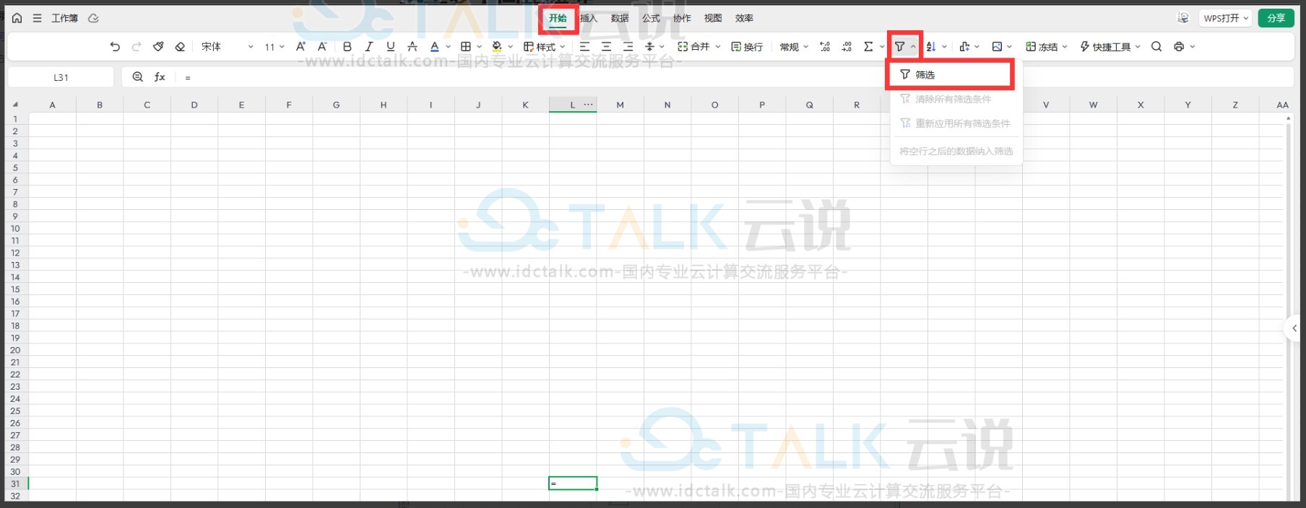
Task: Toggle bold formatting
Action: [347, 47]
